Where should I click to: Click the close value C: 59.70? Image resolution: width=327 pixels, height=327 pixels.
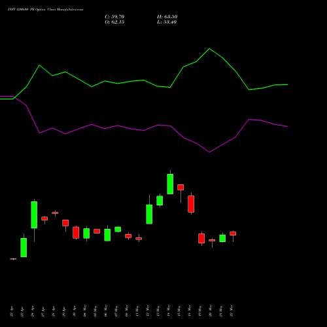(x=114, y=17)
